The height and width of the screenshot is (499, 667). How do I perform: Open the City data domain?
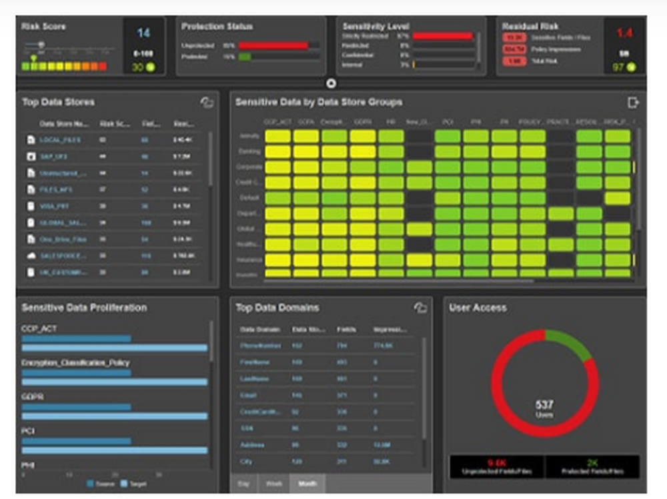click(x=246, y=462)
